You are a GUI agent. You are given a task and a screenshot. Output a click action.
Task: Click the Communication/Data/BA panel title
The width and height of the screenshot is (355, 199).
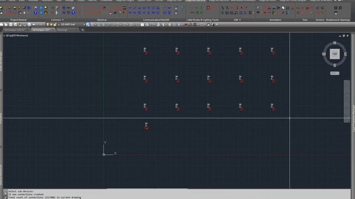tap(156, 20)
